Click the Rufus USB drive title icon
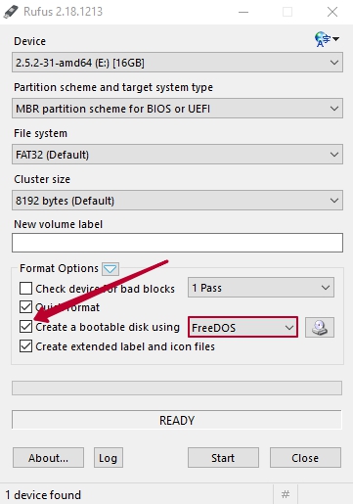Screen dimensions: 353x504 click(x=11, y=12)
